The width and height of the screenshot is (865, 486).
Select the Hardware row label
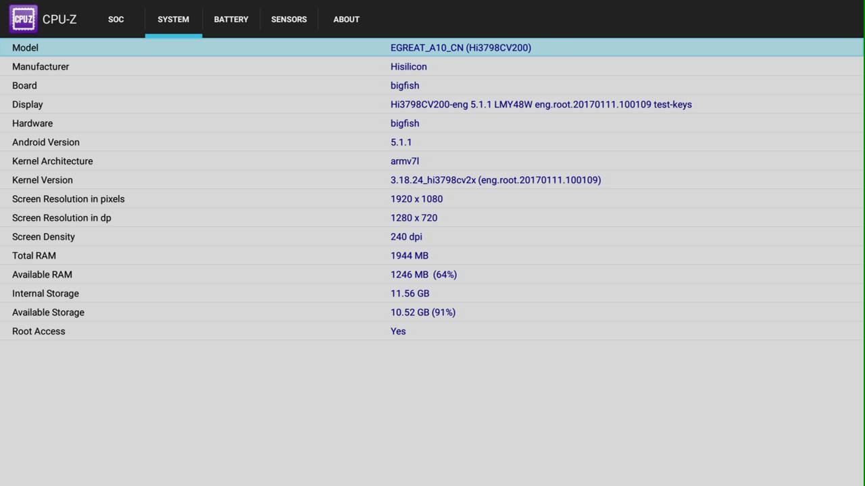click(x=32, y=124)
